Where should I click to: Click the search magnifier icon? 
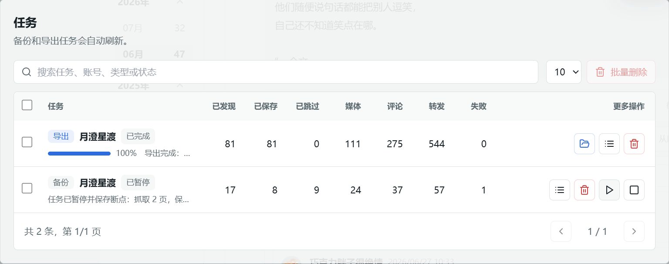click(x=27, y=72)
